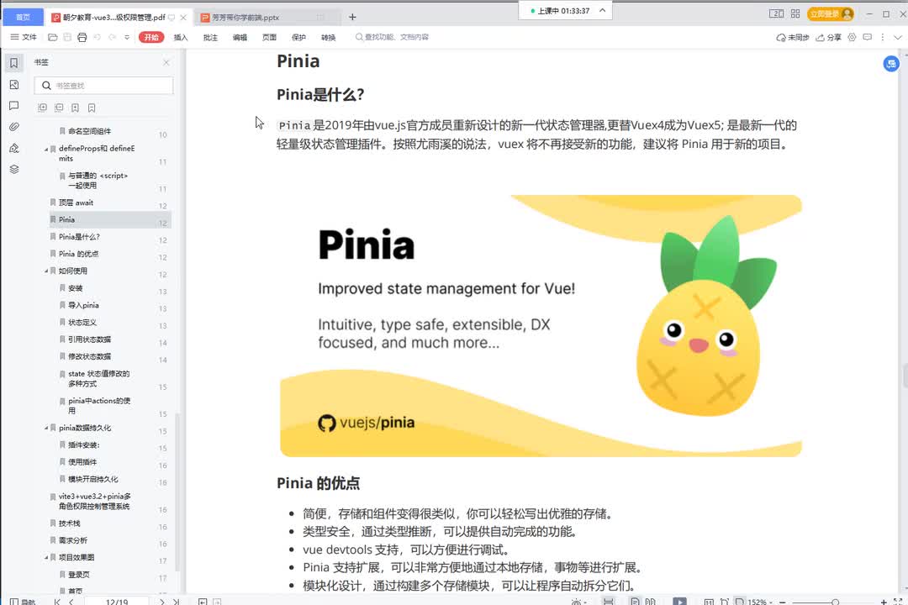Open the vertical three-dot more menu

883,37
